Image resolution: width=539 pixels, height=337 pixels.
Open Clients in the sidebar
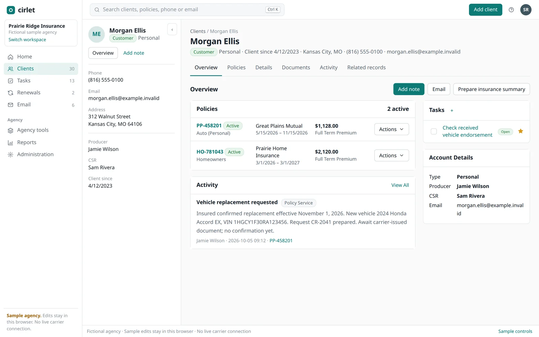coord(41,69)
